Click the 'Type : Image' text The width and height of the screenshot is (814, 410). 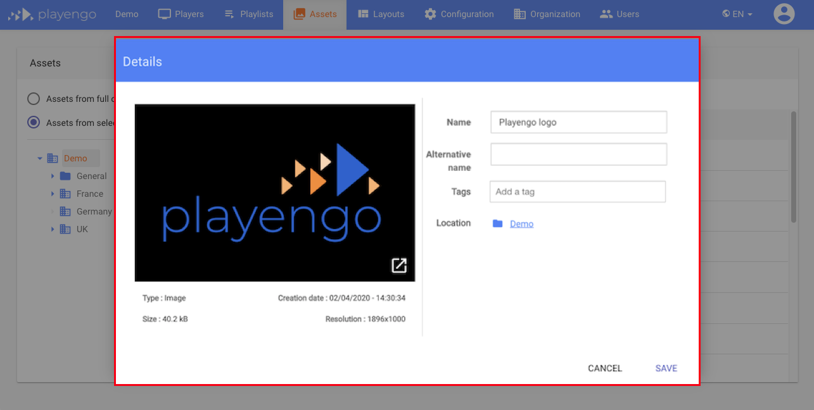tap(164, 298)
